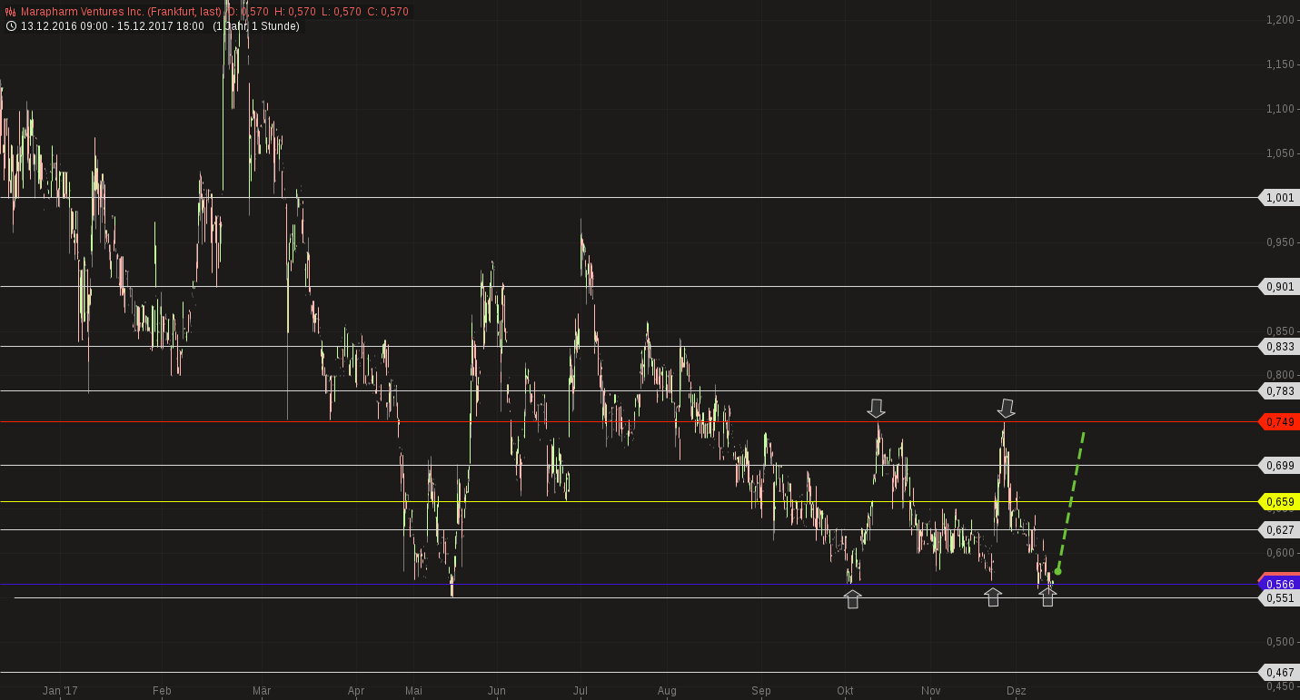Click the 0,833 horizontal line price label
This screenshot has height=700, width=1300.
point(1279,346)
